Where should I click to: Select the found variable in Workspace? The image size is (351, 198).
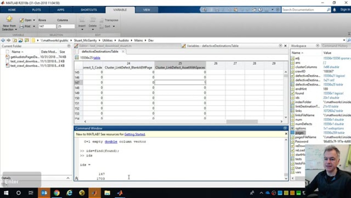pyautogui.click(x=299, y=93)
